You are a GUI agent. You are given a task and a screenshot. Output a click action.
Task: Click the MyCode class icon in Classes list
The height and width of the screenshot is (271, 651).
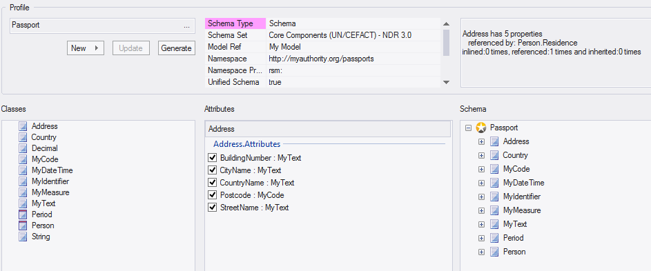point(22,159)
